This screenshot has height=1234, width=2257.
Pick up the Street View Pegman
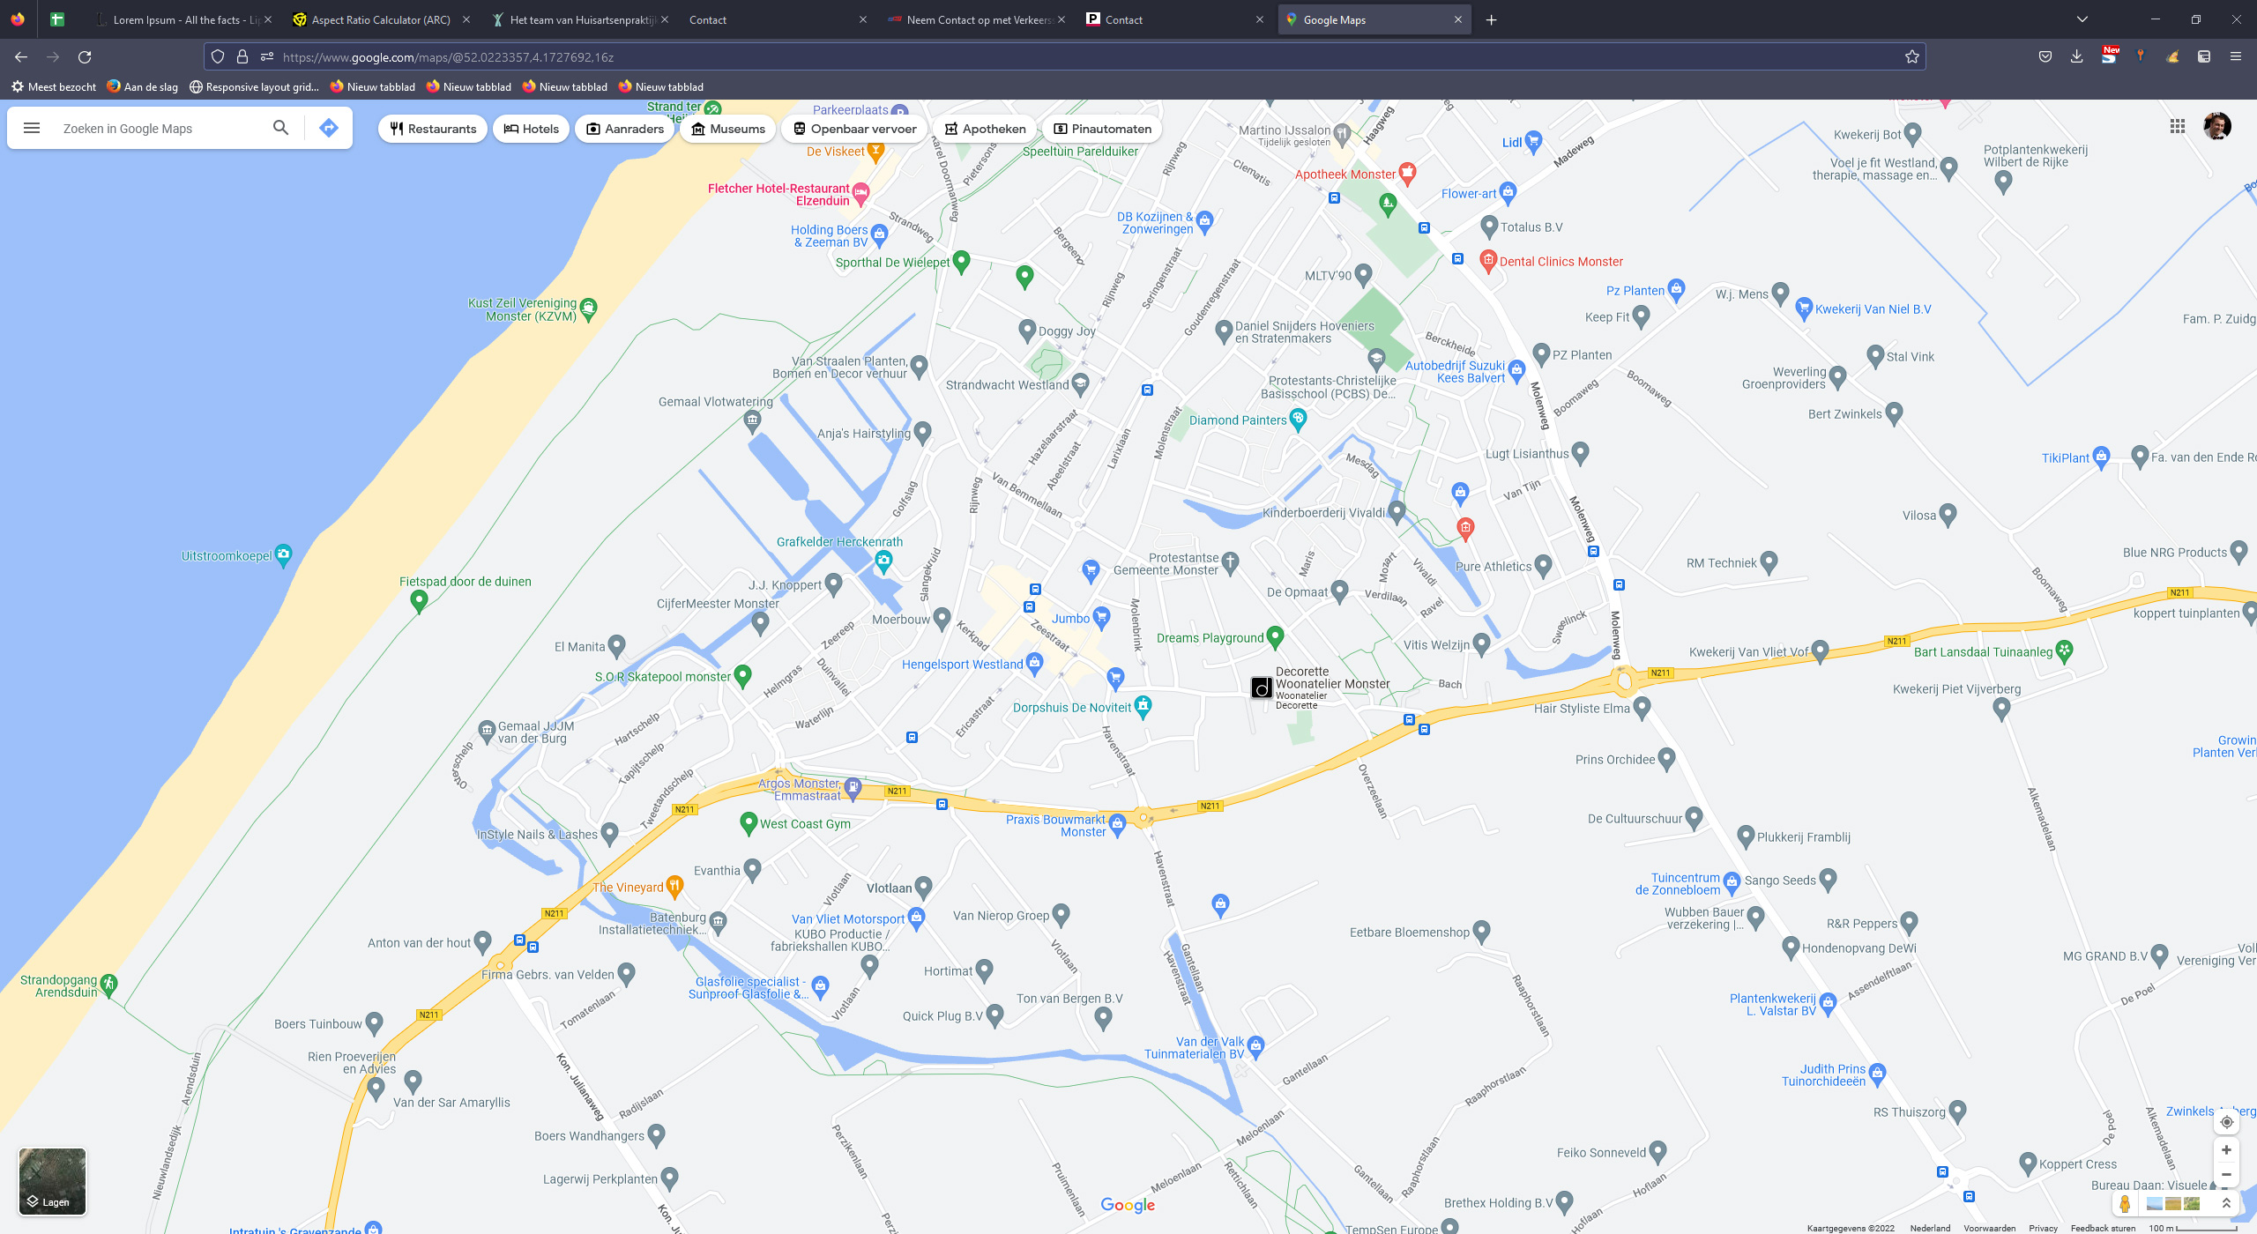tap(2125, 1204)
